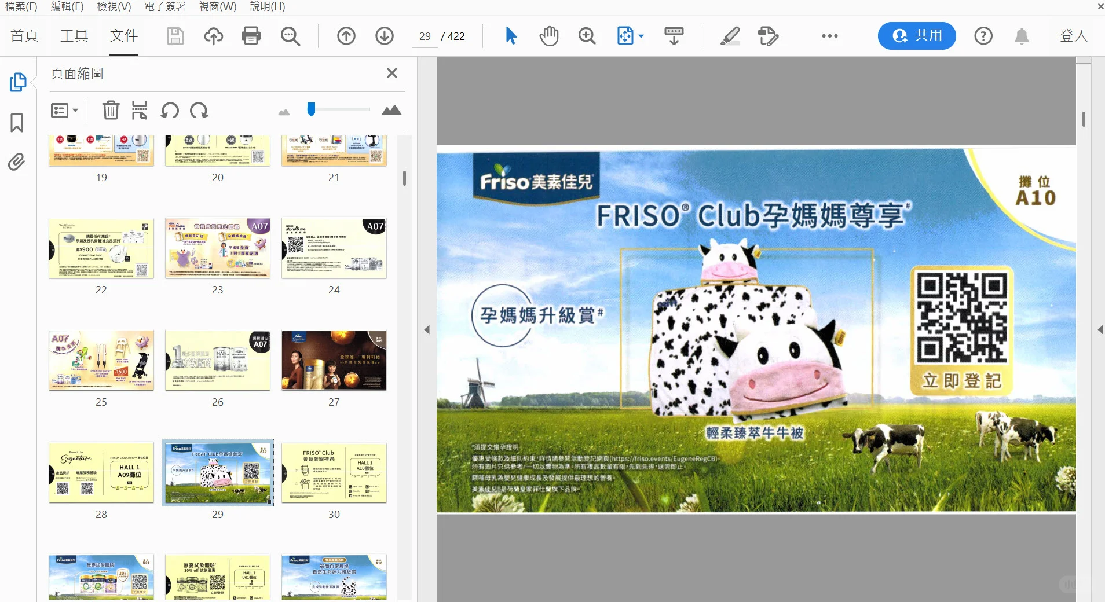Viewport: 1105px width, 602px height.
Task: Select the highlight pen tool
Action: pyautogui.click(x=730, y=36)
